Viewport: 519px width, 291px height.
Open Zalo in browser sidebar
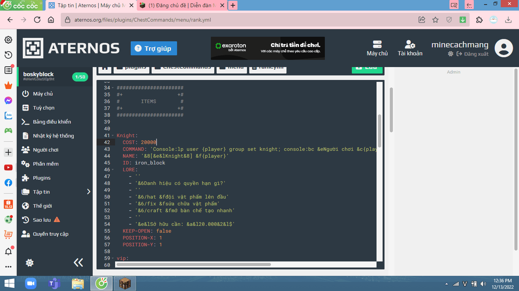point(8,116)
